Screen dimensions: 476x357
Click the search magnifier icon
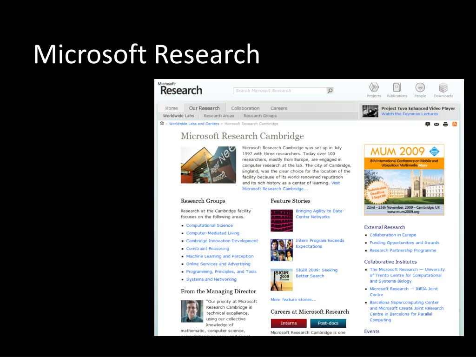tap(330, 91)
